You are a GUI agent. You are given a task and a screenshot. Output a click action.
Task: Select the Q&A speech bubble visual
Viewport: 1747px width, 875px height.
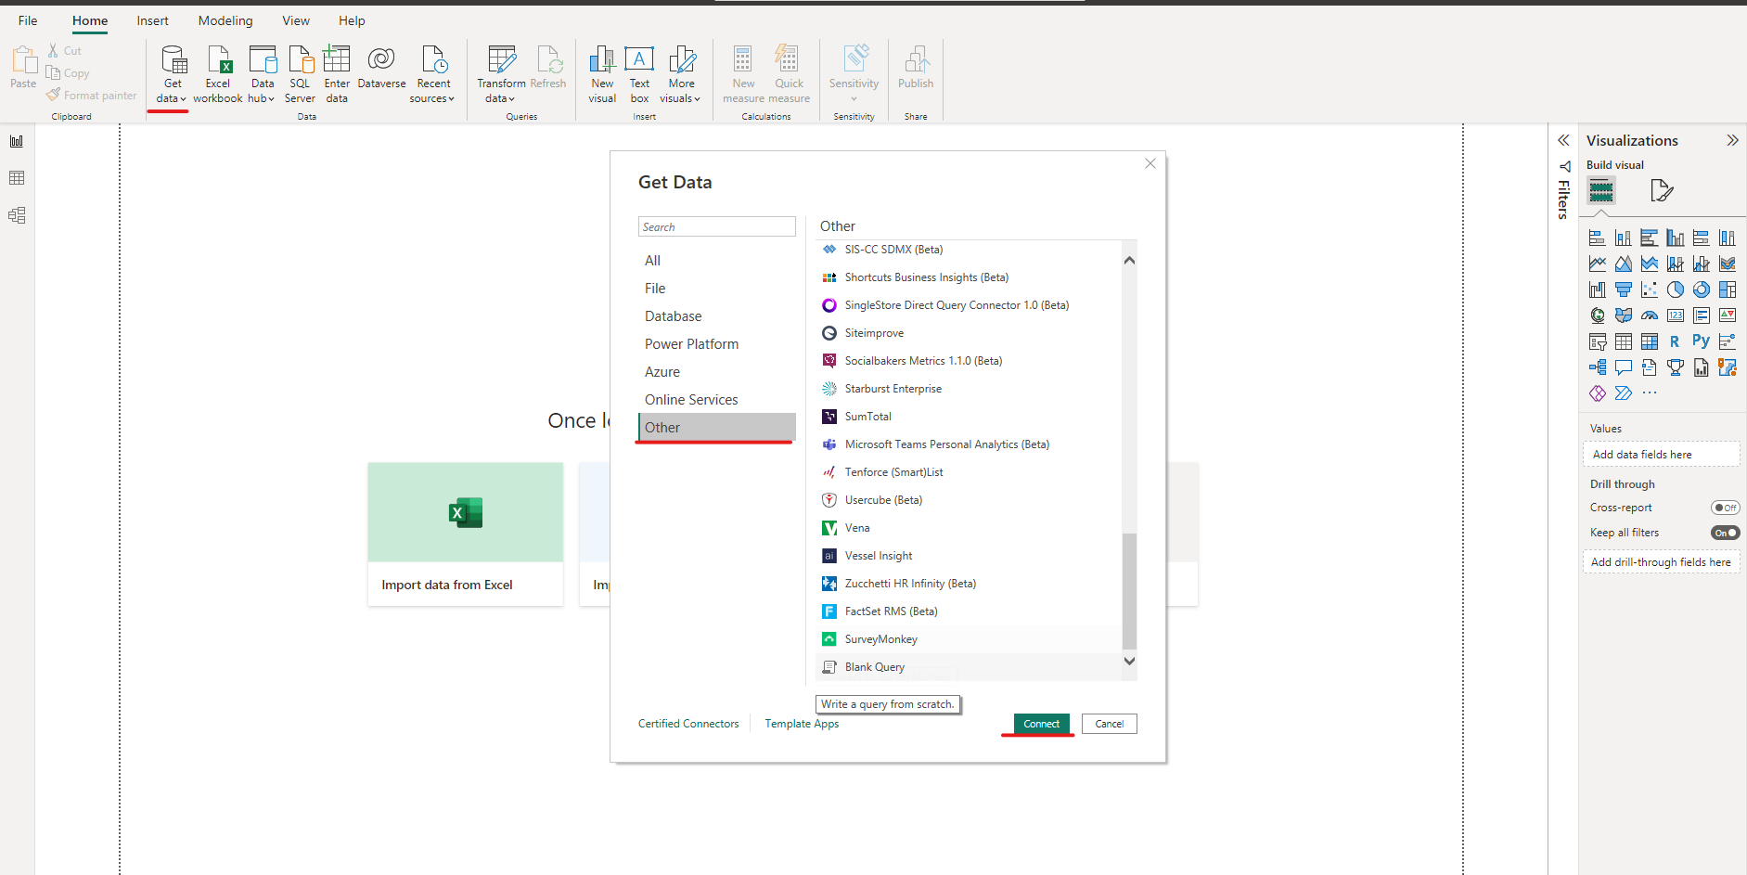tap(1623, 367)
